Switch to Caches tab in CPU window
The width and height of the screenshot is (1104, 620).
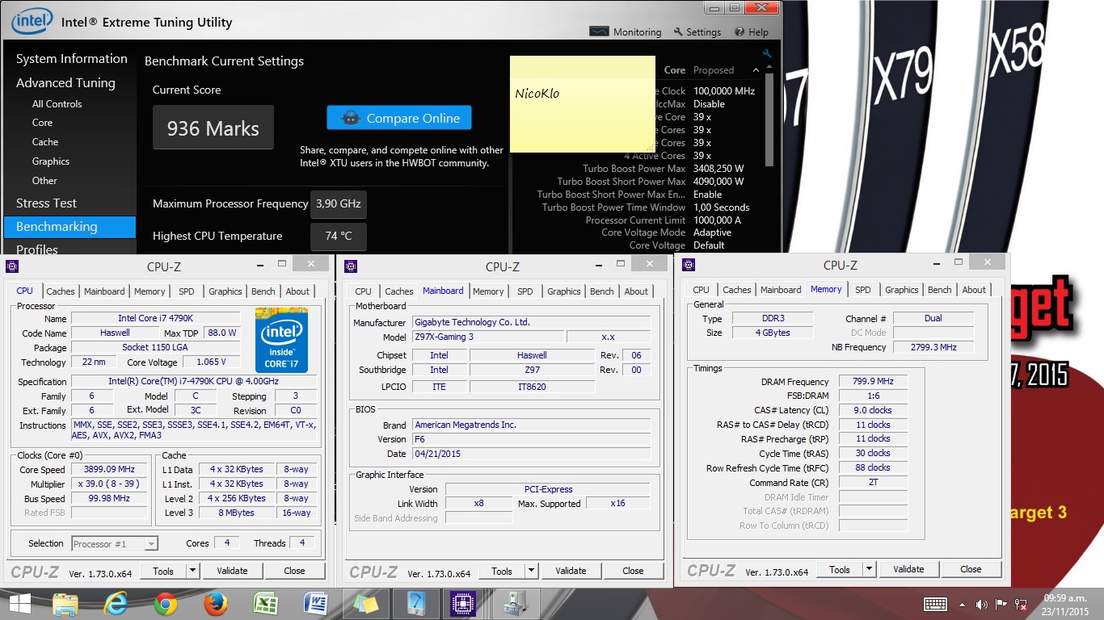pyautogui.click(x=60, y=291)
